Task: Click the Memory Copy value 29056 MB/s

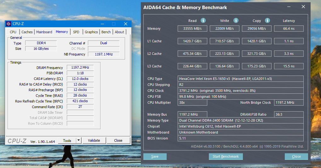Action: (x=257, y=29)
